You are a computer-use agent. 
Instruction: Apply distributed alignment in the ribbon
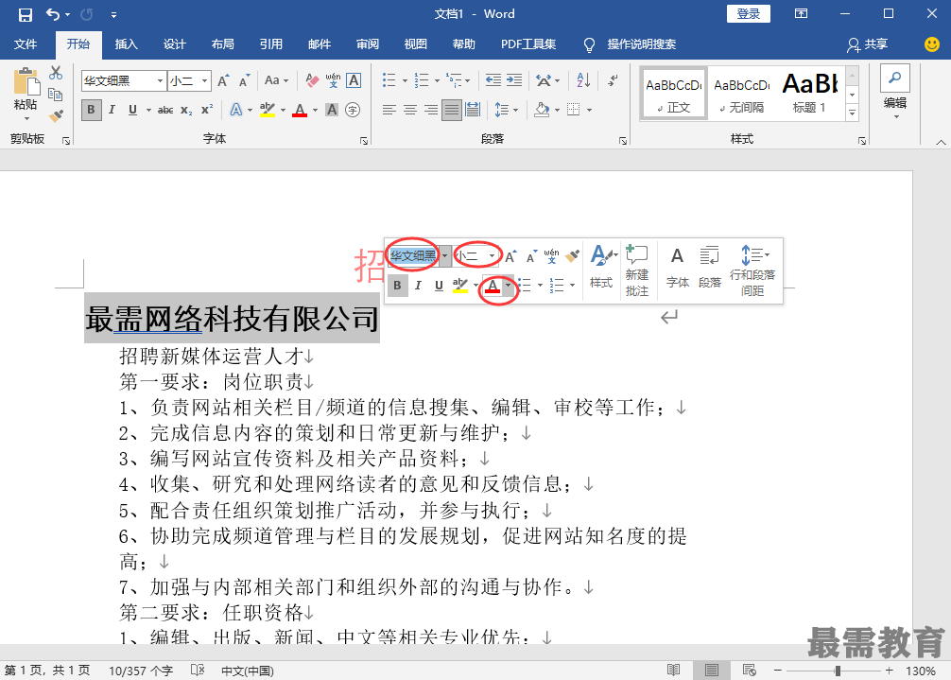(473, 110)
